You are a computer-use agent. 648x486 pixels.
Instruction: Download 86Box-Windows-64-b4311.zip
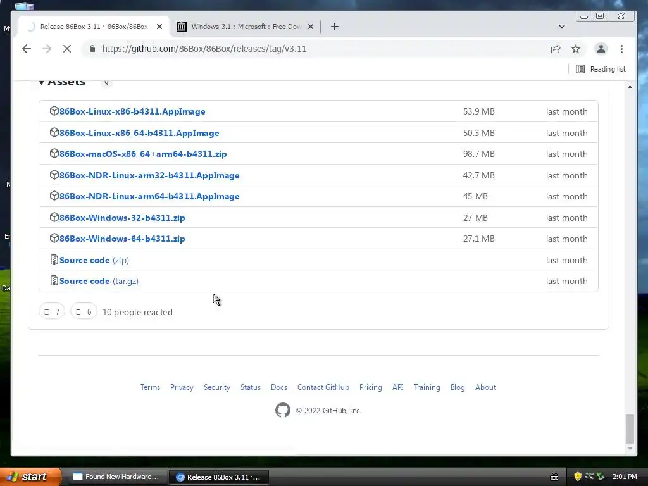(122, 239)
